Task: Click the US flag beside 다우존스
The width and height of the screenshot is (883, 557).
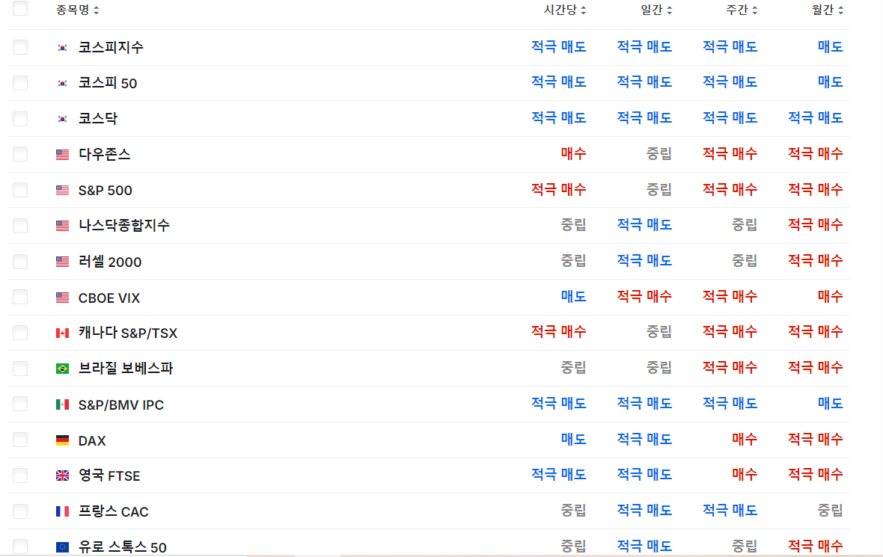Action: (63, 155)
